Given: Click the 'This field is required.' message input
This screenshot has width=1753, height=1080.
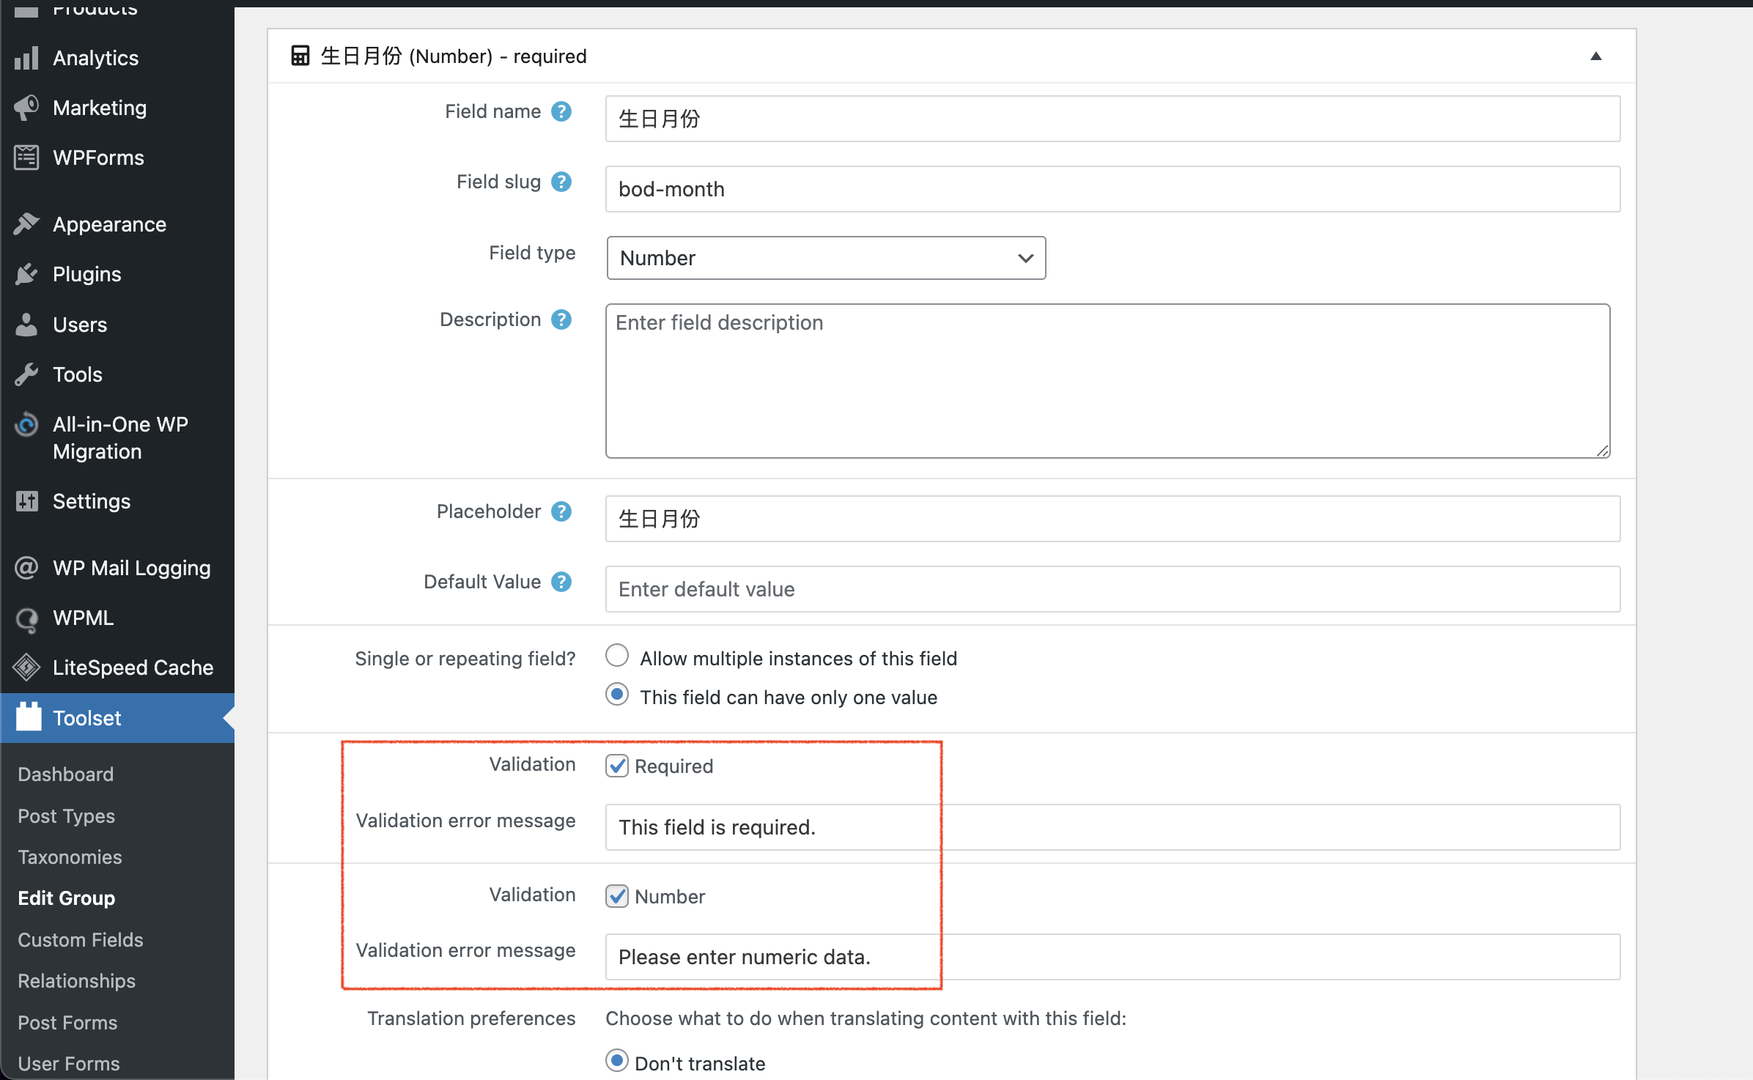Looking at the screenshot, I should 1112,827.
